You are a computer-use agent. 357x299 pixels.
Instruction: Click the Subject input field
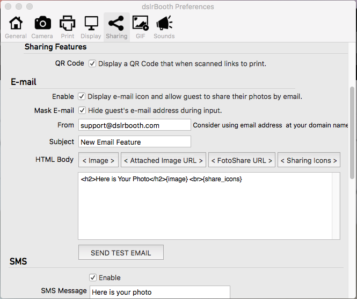click(135, 141)
